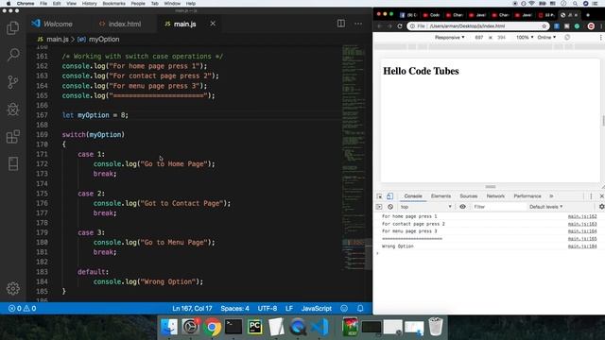
Task: Open the main.js:163 source link
Action: (582, 224)
